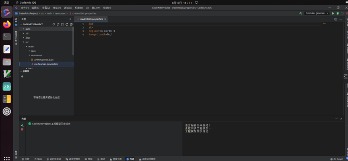Viewport: 348px width, 161px height.
Task: Click editor line 4 target_path=D:/
Action: point(100,35)
